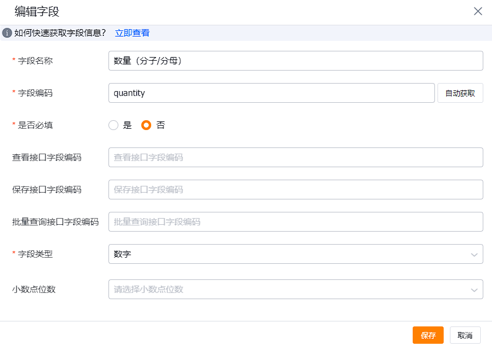This screenshot has height=345, width=492.
Task: Click the 字段编码 input containing quantity
Action: pyautogui.click(x=271, y=93)
